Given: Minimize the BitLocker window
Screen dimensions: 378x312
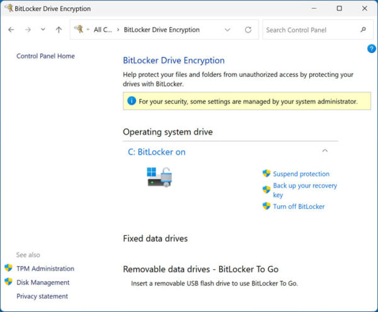Looking at the screenshot, I should pyautogui.click(x=314, y=8).
